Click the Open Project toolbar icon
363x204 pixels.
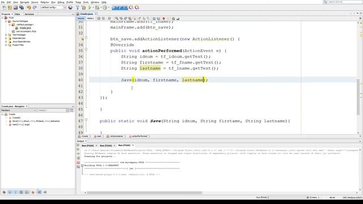[16, 7]
